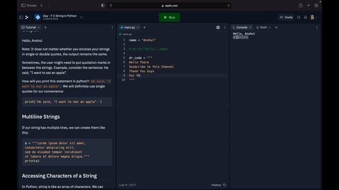Close the Tutorial tab
This screenshot has width=339, height=190.
39,27
